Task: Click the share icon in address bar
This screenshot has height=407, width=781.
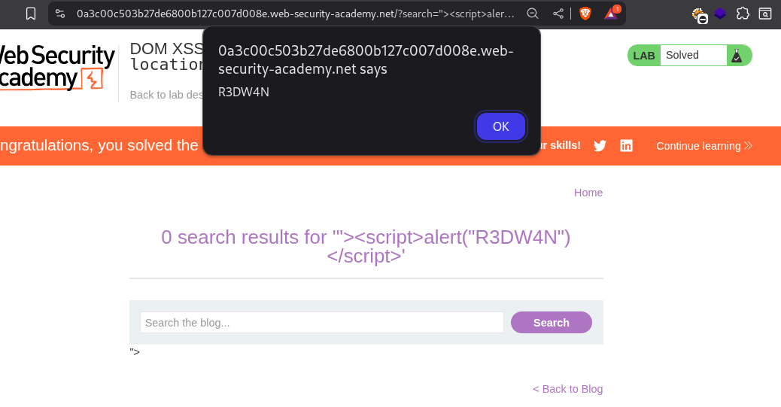Action: pyautogui.click(x=558, y=14)
